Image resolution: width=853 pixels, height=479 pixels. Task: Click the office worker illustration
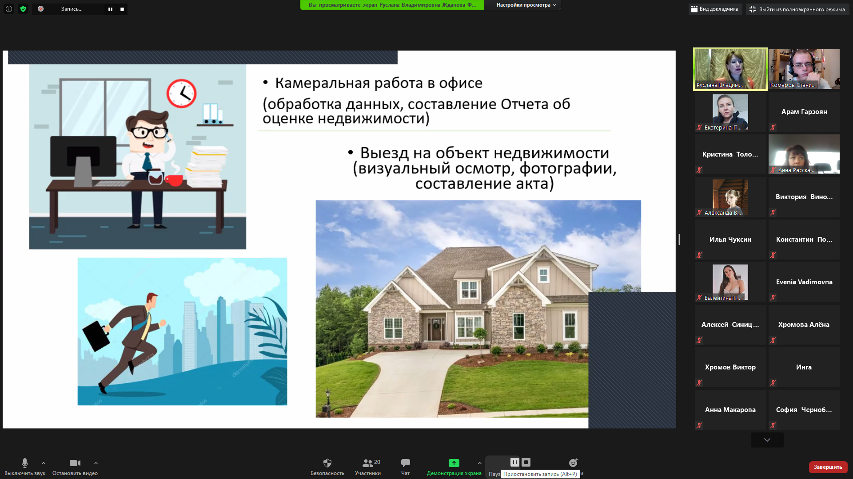pos(138,157)
